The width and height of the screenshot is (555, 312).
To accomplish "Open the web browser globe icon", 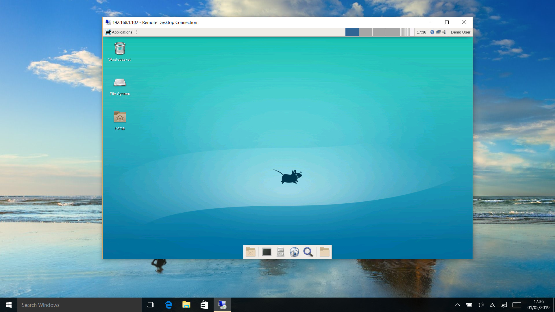I will [x=294, y=252].
